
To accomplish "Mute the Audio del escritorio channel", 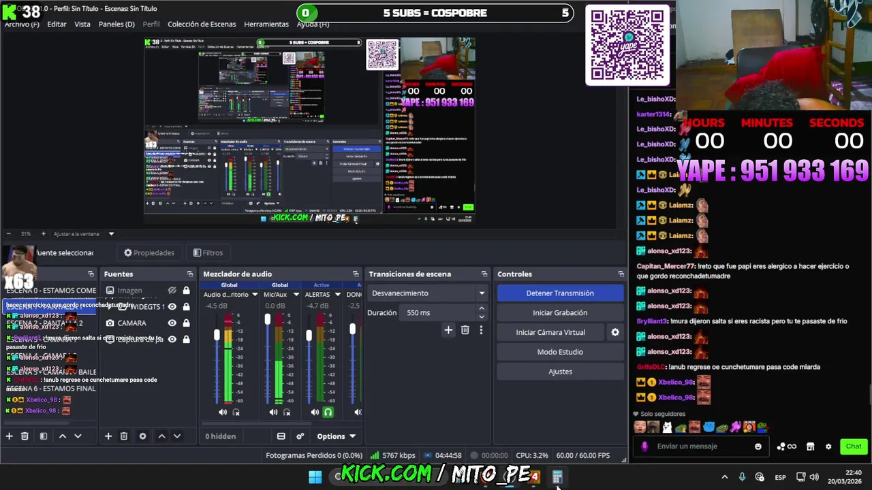I will pyautogui.click(x=223, y=412).
